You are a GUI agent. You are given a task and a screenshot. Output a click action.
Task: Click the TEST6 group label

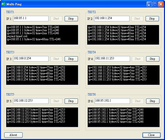click(x=92, y=95)
